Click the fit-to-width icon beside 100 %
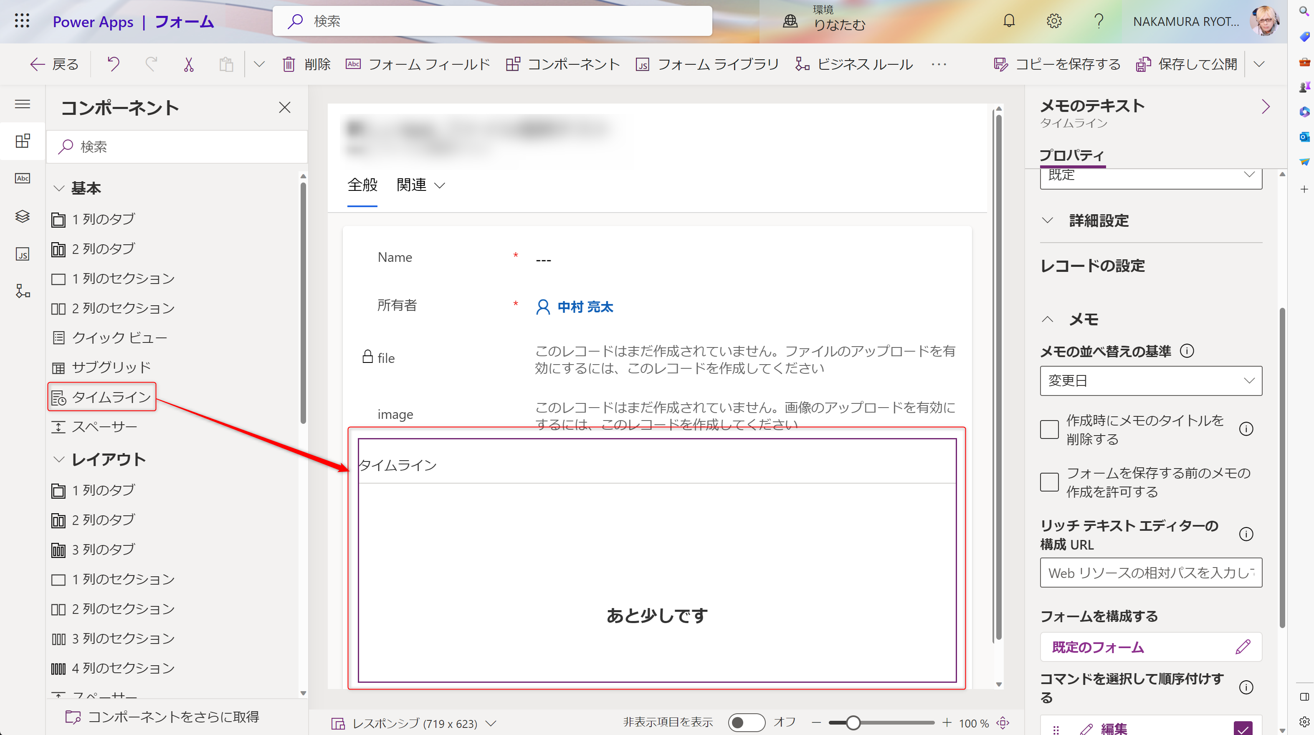This screenshot has height=735, width=1314. point(1003,722)
